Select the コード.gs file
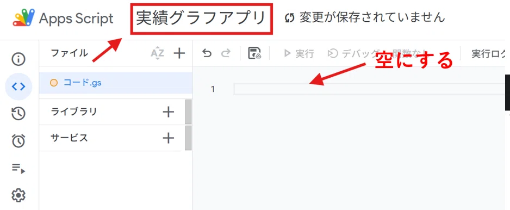 click(x=115, y=83)
